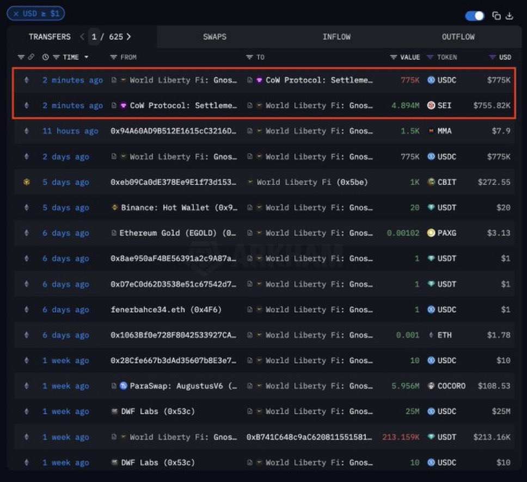Image resolution: width=527 pixels, height=482 pixels.
Task: Open address 0x94A60AD9B512E1615cC3216D
Action: coord(174,131)
